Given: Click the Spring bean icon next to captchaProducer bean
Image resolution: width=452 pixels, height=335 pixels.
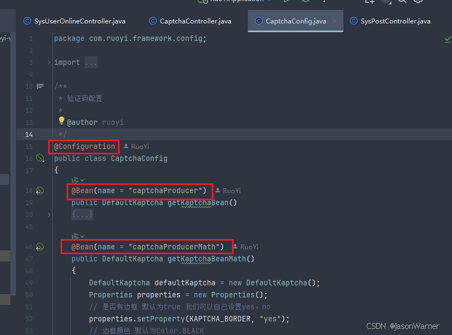Looking at the screenshot, I should 39,190.
